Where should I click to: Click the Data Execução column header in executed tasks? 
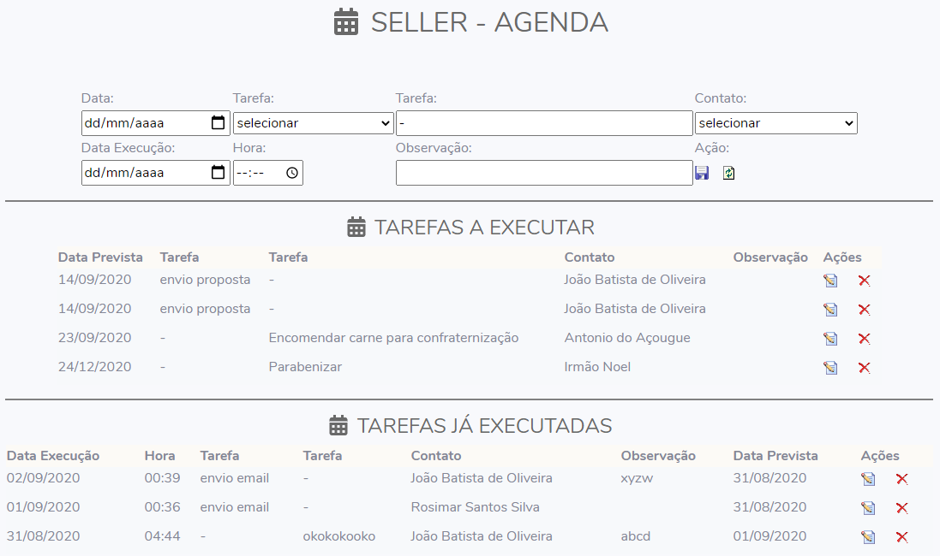tap(53, 455)
